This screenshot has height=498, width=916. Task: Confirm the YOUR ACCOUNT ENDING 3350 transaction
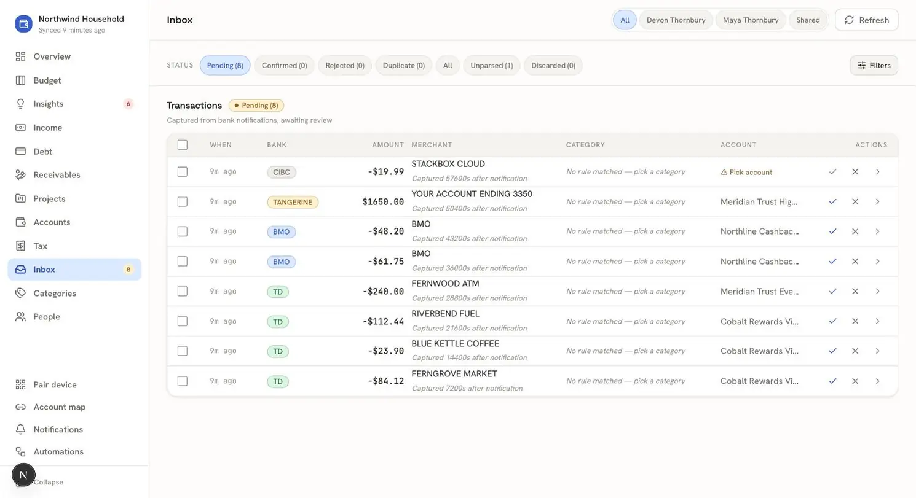(x=832, y=201)
